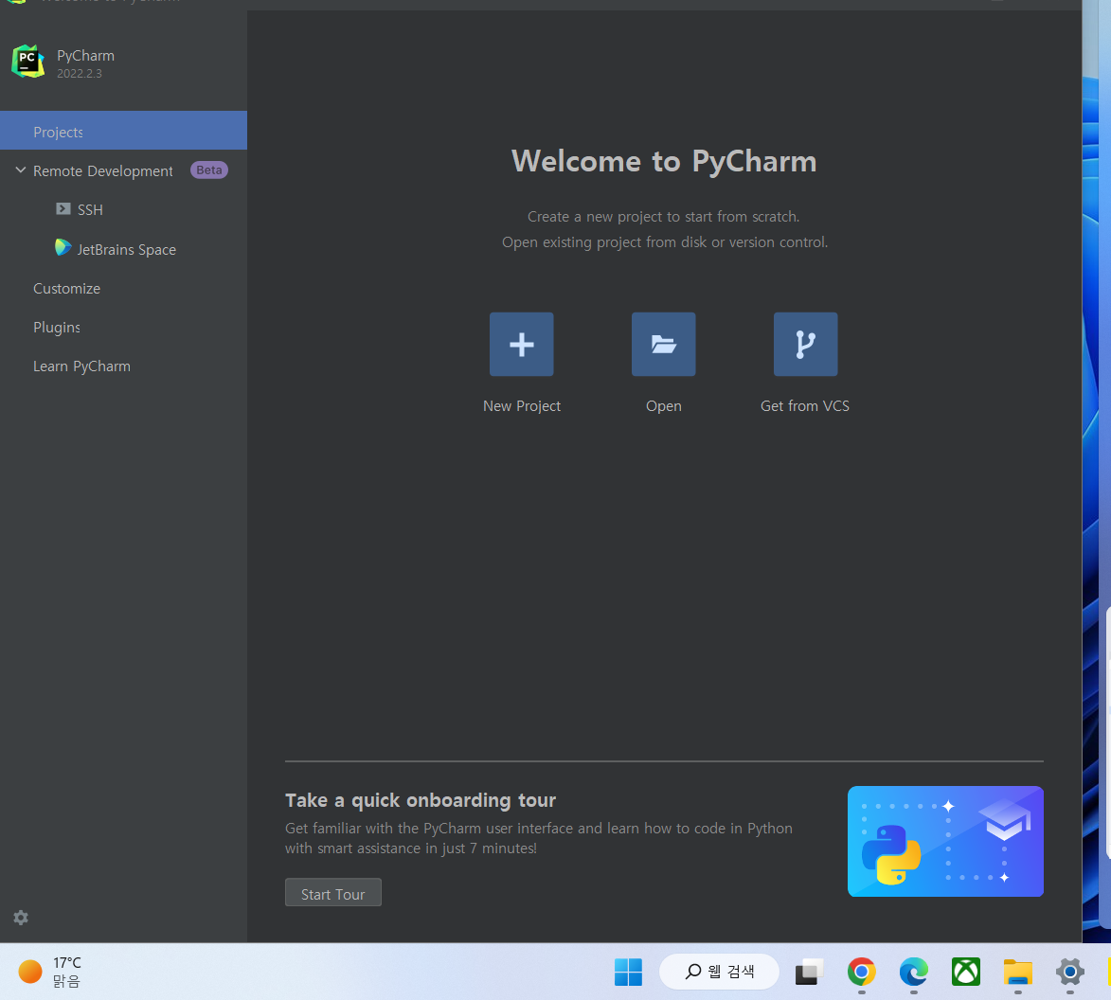Open the weather widget showing 17°C
This screenshot has height=1000, width=1111.
49,972
